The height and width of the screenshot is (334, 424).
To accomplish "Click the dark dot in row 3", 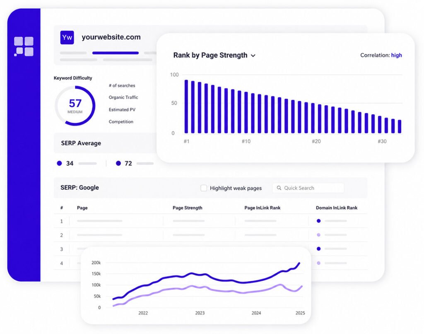I will tap(318, 249).
